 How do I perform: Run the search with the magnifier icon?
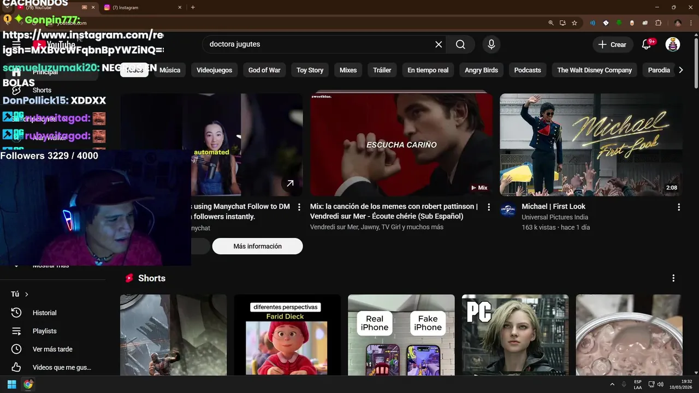[x=460, y=44]
